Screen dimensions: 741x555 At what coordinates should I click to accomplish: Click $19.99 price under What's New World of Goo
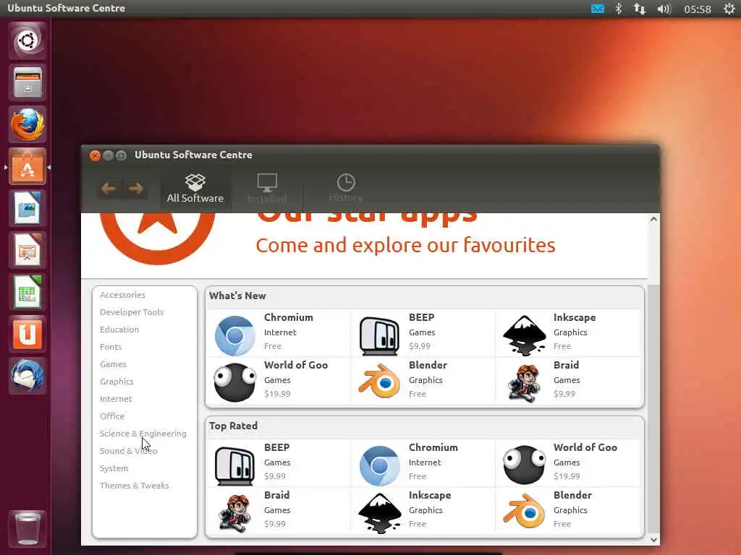[x=277, y=394]
